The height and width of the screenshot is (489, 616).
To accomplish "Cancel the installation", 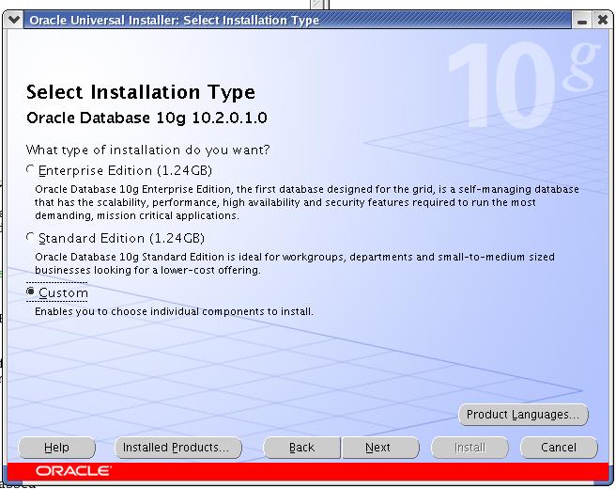I will pos(559,448).
